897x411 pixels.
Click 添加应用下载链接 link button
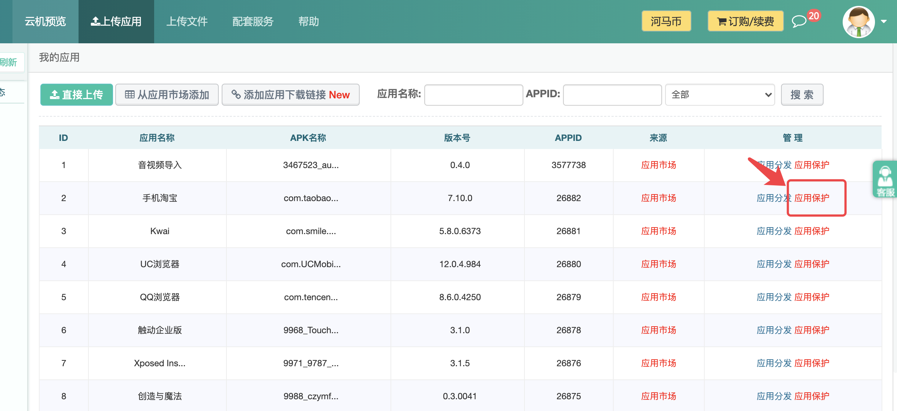tap(290, 95)
